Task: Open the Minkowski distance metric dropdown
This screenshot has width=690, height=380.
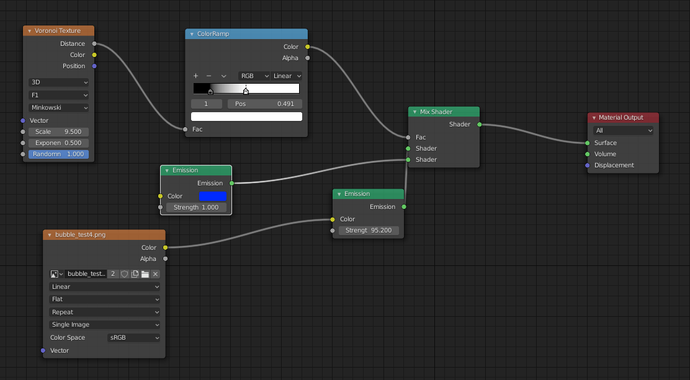Action: [58, 107]
